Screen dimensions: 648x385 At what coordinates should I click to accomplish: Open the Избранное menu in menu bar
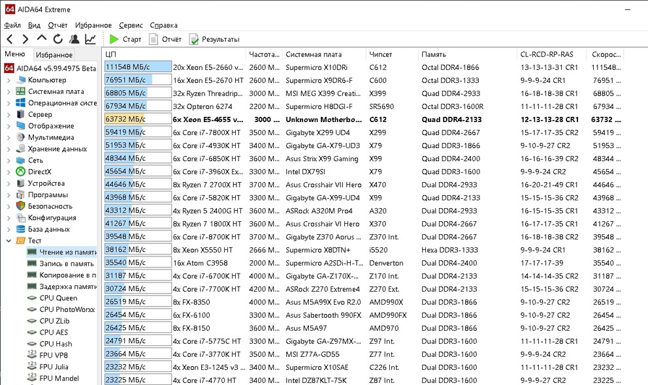coord(93,25)
